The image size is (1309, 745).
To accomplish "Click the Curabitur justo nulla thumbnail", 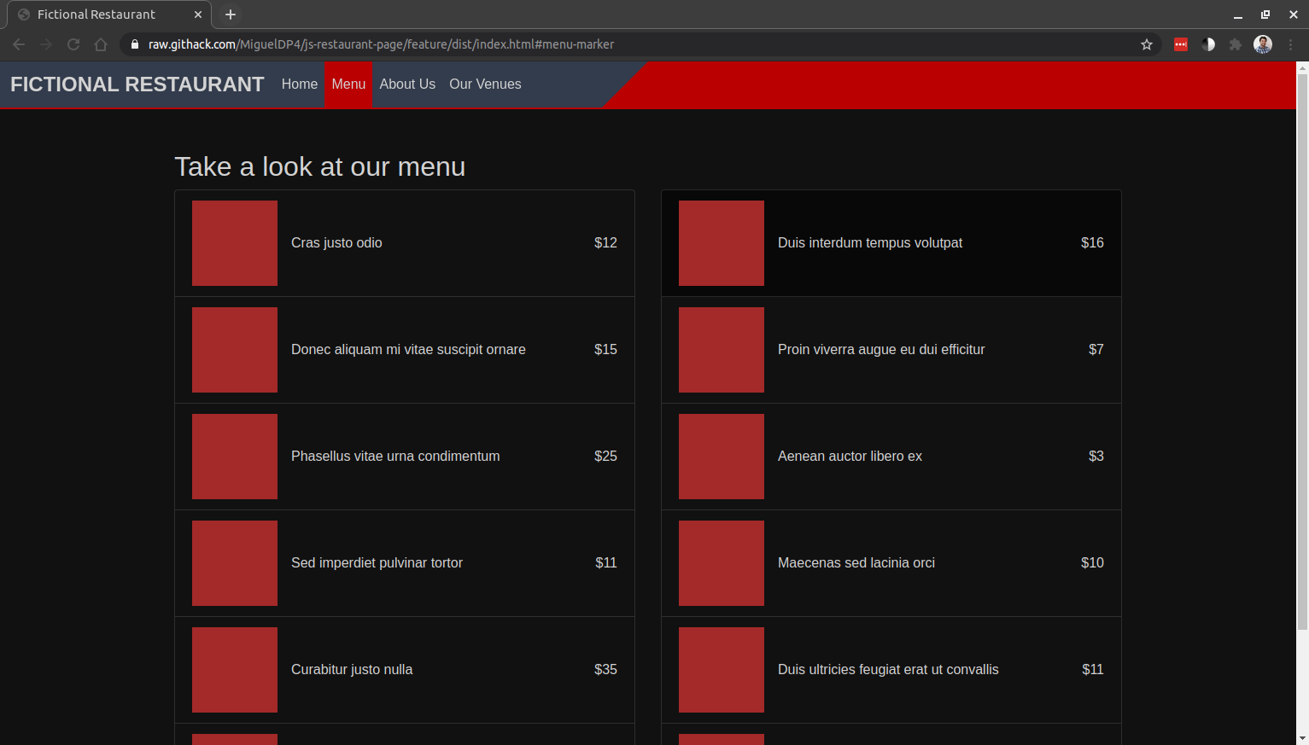I will pos(235,670).
